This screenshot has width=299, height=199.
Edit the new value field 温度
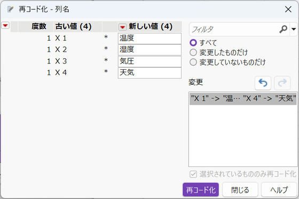pos(149,38)
